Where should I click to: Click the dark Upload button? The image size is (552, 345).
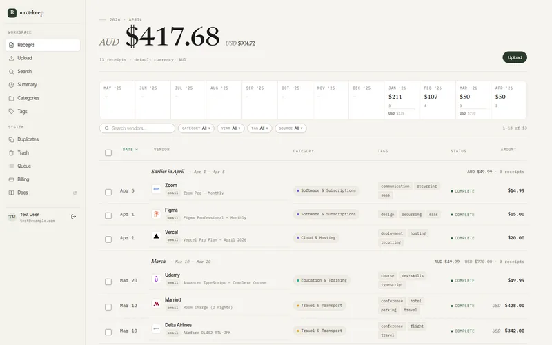(514, 57)
